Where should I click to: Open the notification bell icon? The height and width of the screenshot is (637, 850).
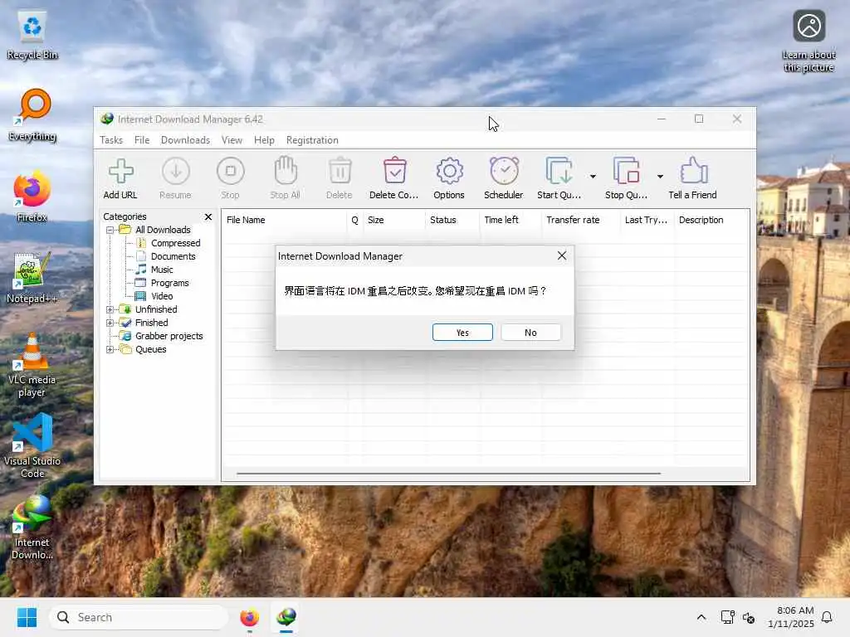coord(828,617)
